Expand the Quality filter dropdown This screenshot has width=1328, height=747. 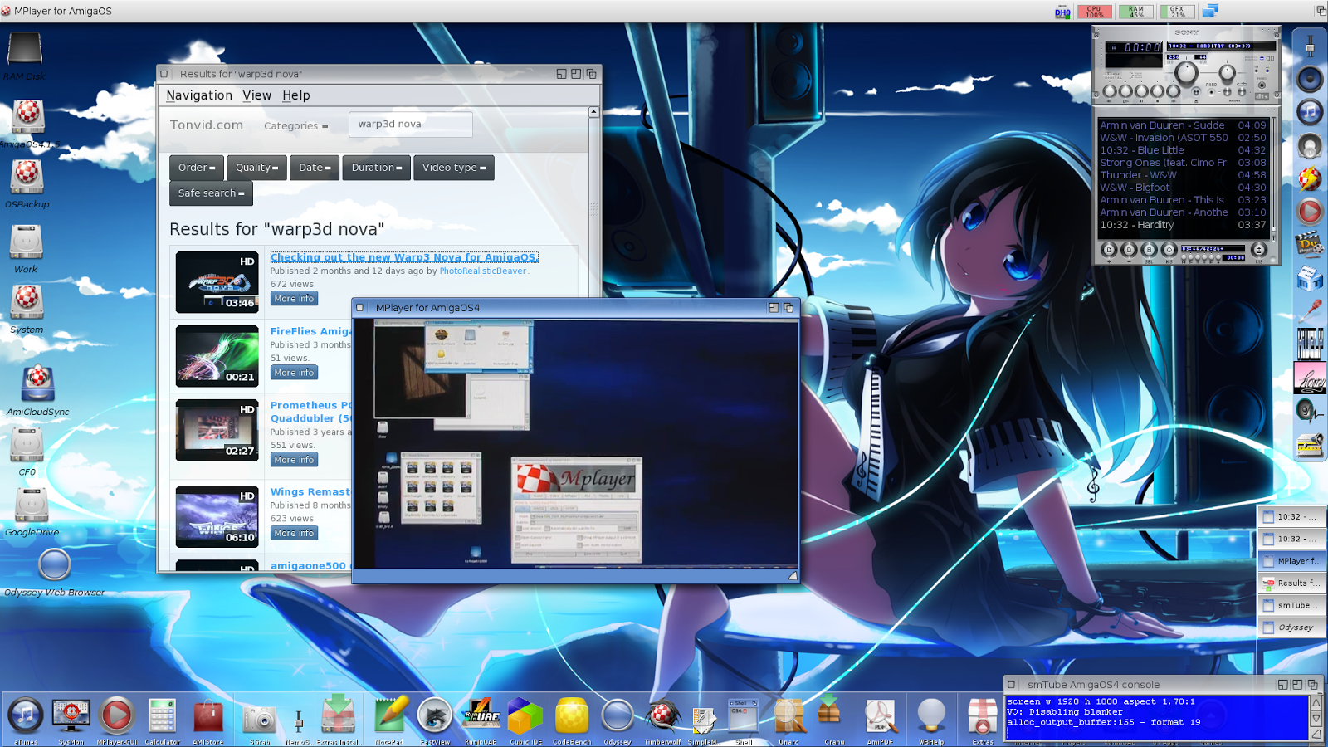pos(256,168)
